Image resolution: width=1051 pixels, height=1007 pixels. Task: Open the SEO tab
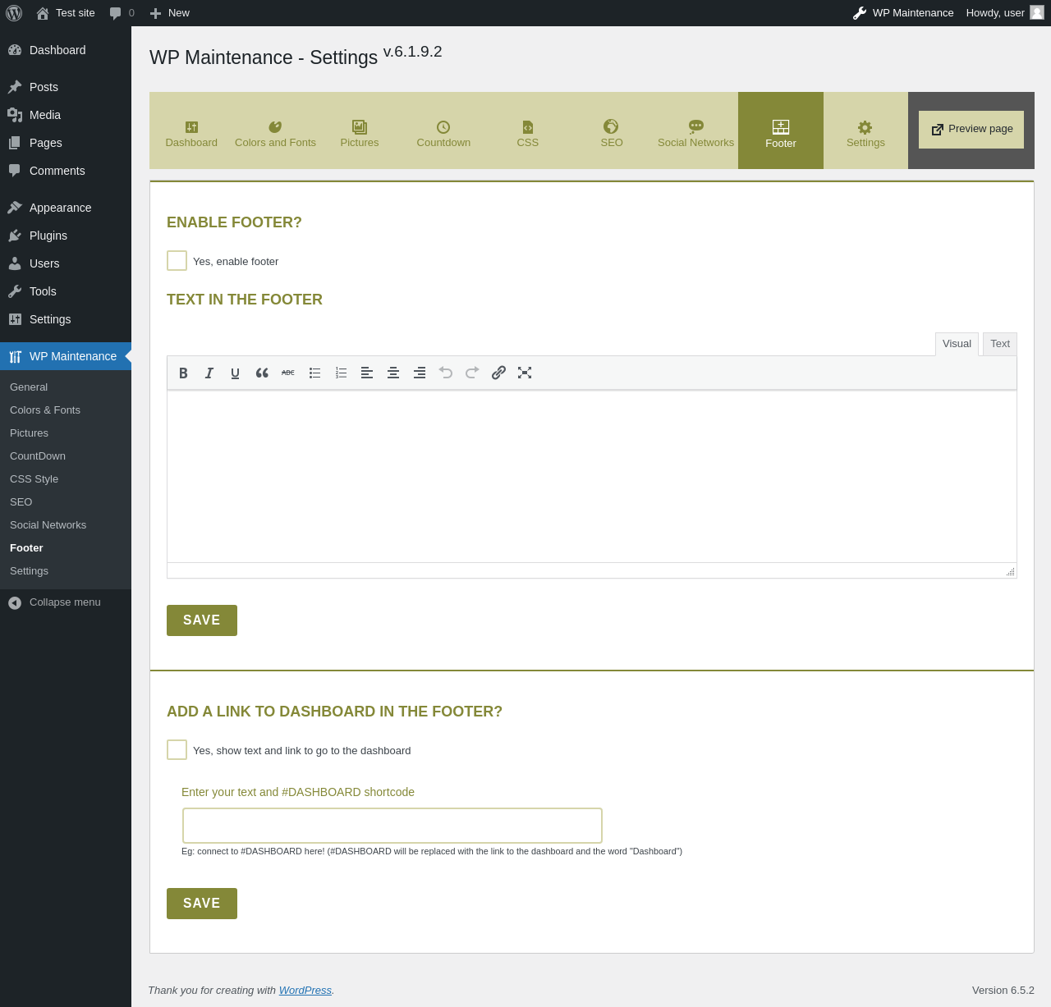tap(612, 130)
